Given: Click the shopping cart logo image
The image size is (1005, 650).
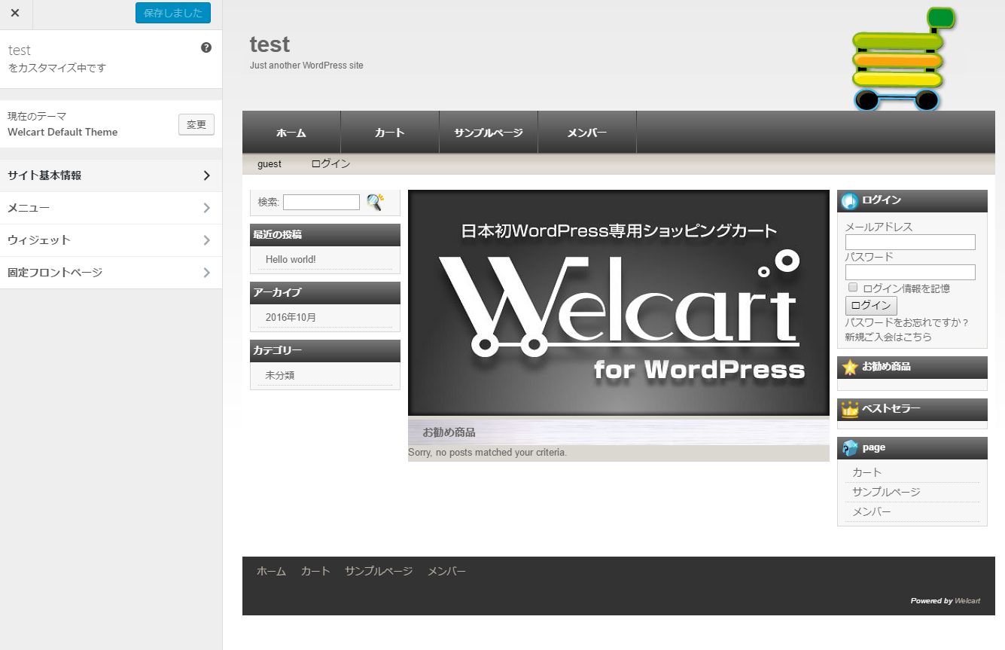Looking at the screenshot, I should pos(903,59).
